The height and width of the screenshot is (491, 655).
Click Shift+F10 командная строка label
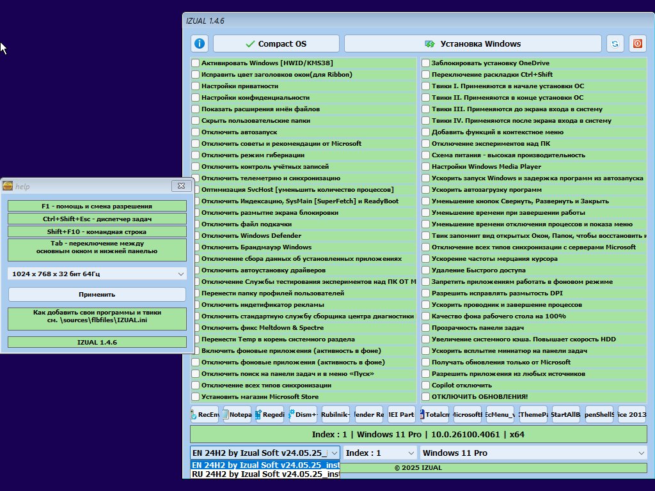pos(97,231)
